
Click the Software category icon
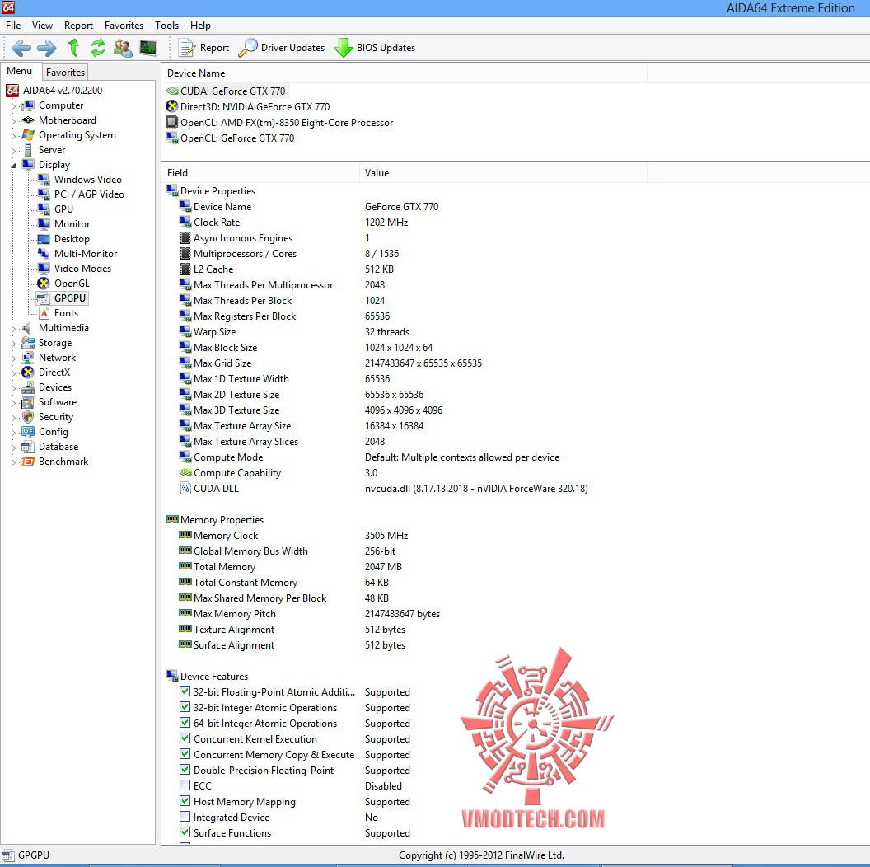pos(28,402)
